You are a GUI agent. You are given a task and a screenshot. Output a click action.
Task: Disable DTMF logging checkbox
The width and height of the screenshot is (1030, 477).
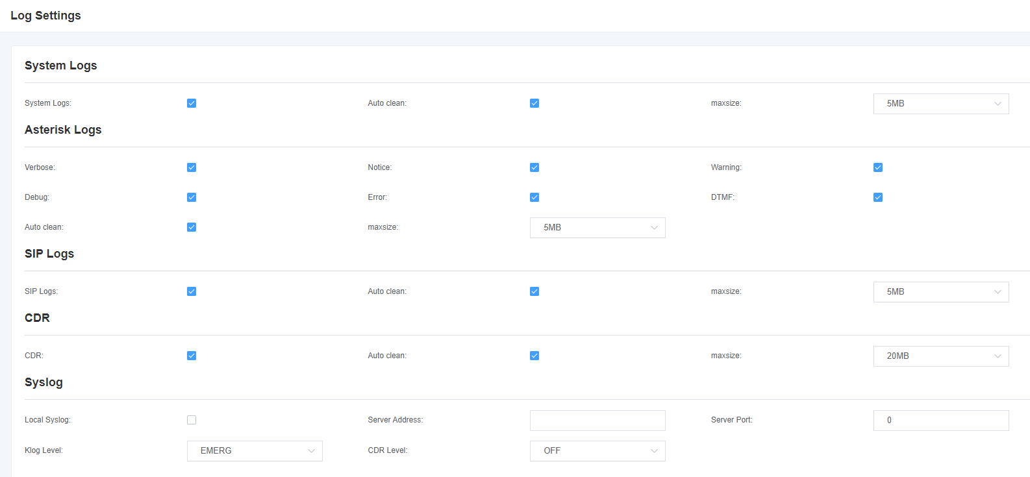pyautogui.click(x=878, y=197)
